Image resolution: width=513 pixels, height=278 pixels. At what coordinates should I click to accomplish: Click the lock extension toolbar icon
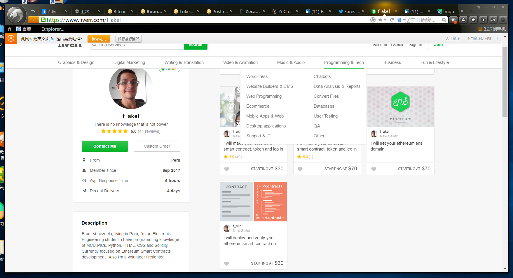463,20
